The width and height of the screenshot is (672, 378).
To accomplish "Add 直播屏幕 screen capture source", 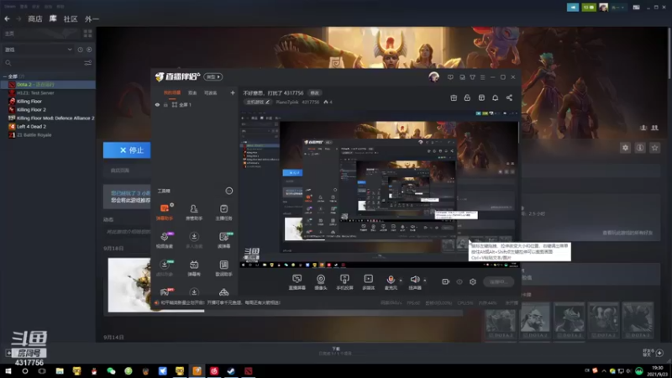I will pos(297,282).
